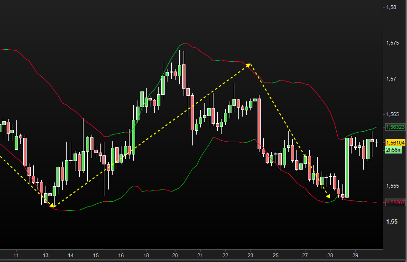Click the lower band value 1,55267
Image resolution: width=407 pixels, height=262 pixels.
pos(395,202)
